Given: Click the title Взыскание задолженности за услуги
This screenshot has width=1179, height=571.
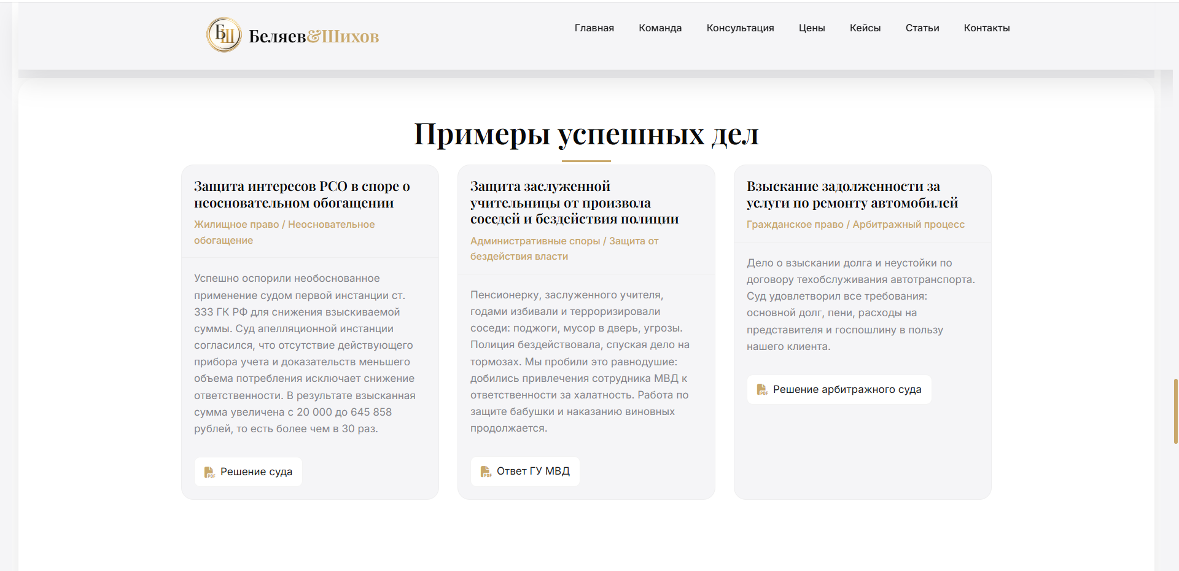Looking at the screenshot, I should pyautogui.click(x=852, y=195).
